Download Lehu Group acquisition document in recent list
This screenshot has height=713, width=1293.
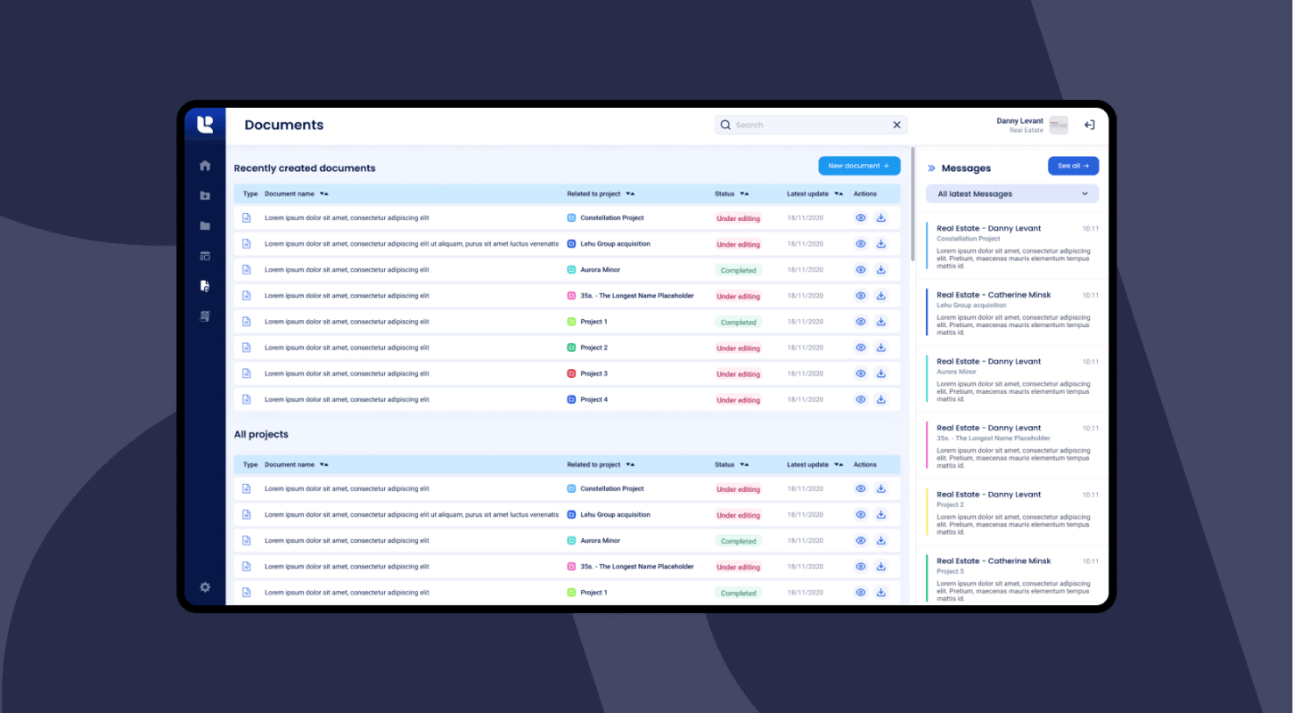click(880, 243)
